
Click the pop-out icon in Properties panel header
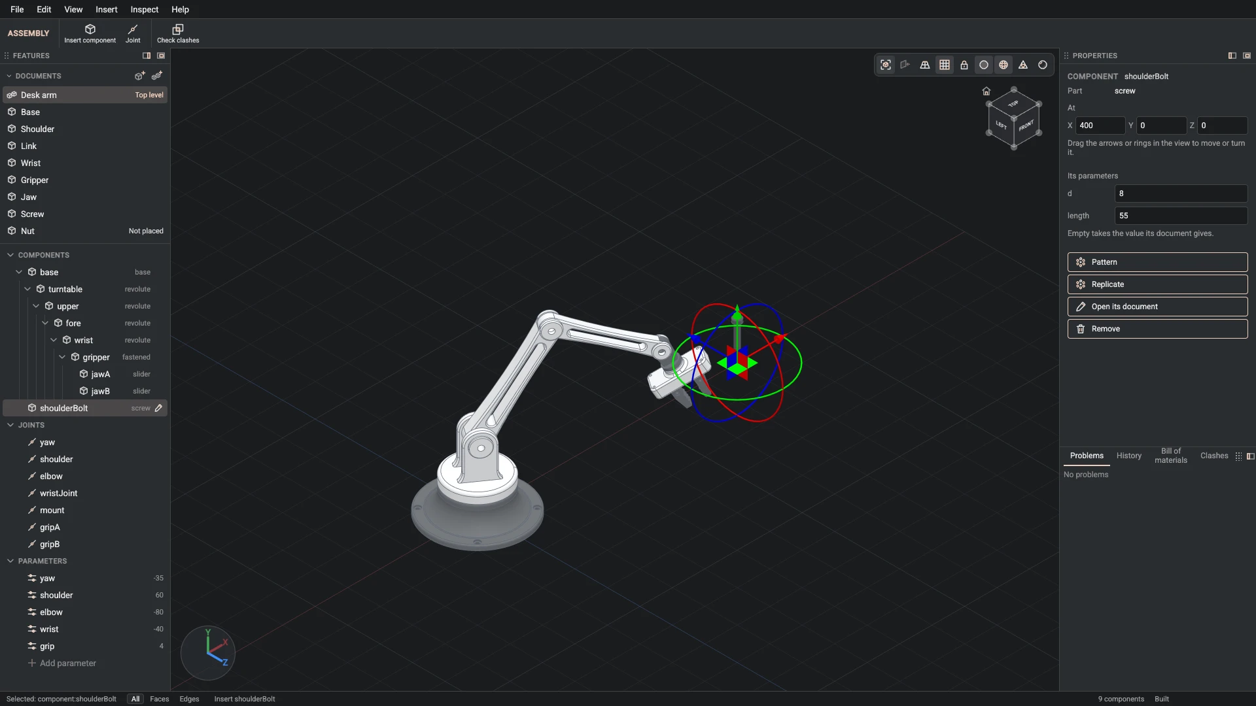coord(1247,56)
